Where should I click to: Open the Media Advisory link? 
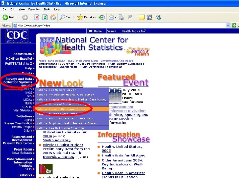(x=57, y=140)
